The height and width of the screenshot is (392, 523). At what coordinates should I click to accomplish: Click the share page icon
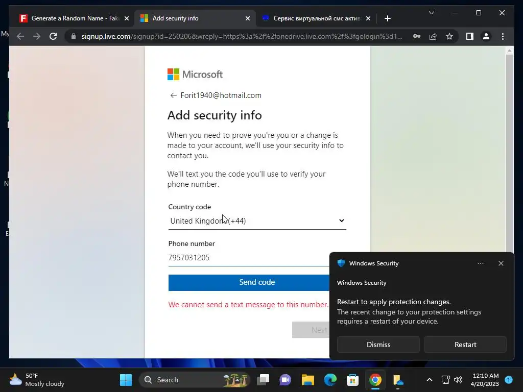pyautogui.click(x=433, y=36)
